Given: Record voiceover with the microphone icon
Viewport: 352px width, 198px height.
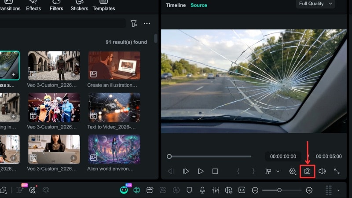Looking at the screenshot, I should 202,191.
